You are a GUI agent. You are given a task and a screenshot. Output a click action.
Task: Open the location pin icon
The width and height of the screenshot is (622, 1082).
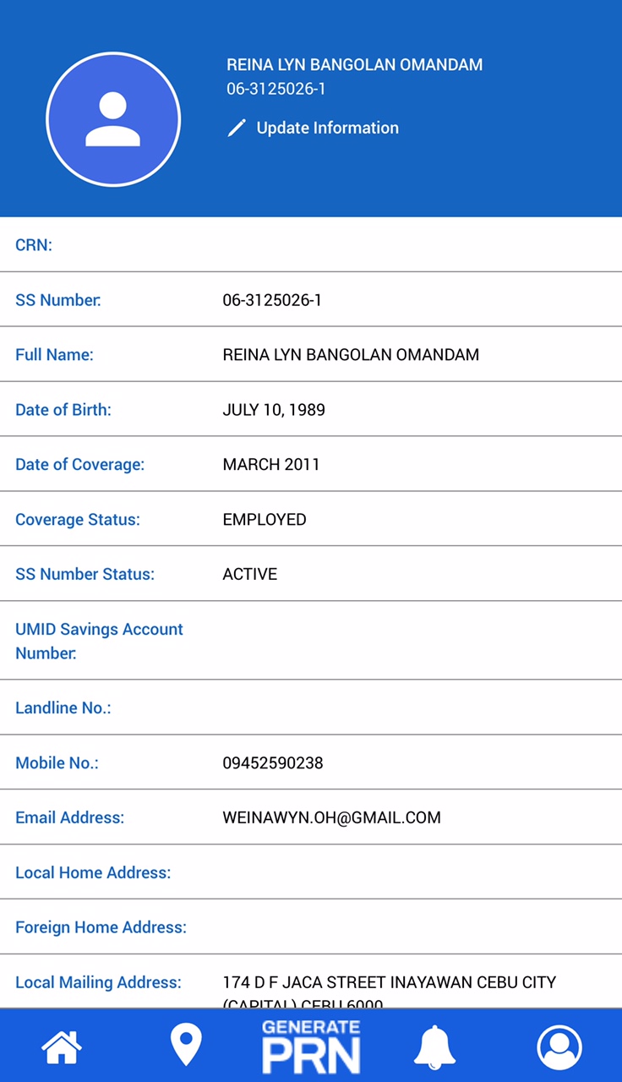186,1046
